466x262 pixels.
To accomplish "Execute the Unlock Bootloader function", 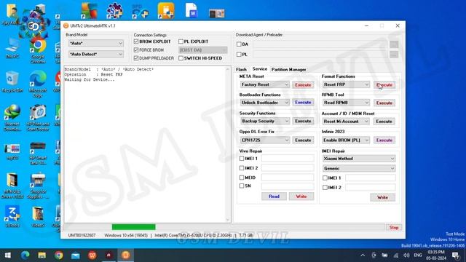I will pyautogui.click(x=303, y=103).
